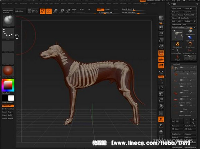Click the AAHalf size icon

pyautogui.click(x=161, y=47)
